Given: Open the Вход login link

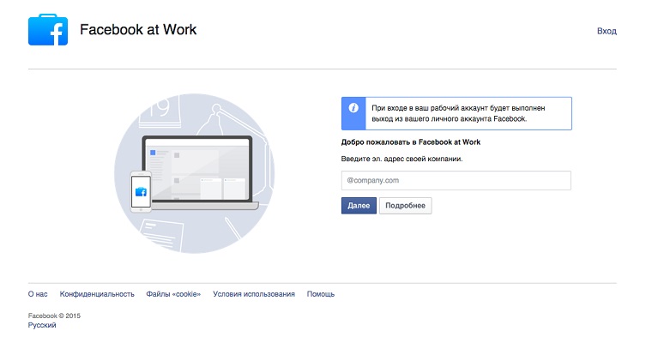Looking at the screenshot, I should pyautogui.click(x=607, y=31).
